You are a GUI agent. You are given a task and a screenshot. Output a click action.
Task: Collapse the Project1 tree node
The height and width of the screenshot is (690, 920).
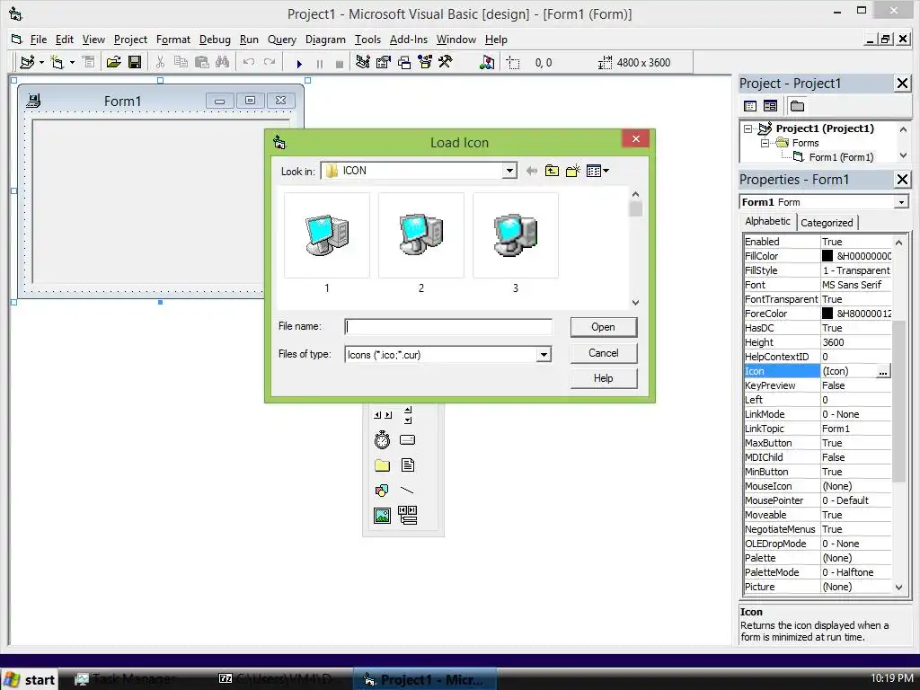[x=747, y=128]
